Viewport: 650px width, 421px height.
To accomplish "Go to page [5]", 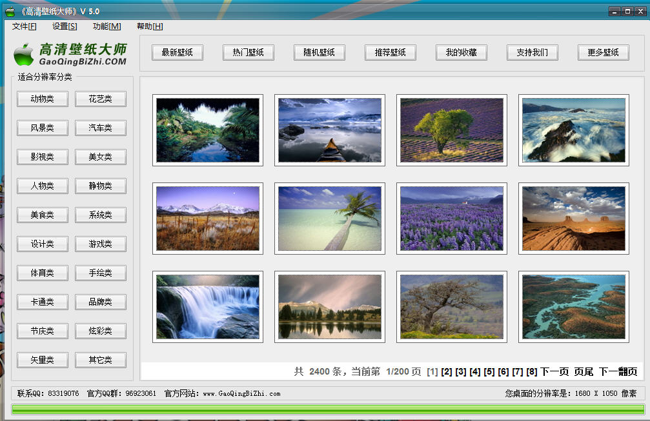I will pos(489,372).
